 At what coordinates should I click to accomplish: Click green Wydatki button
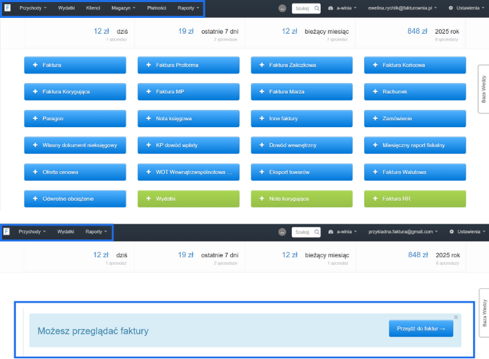(x=188, y=199)
